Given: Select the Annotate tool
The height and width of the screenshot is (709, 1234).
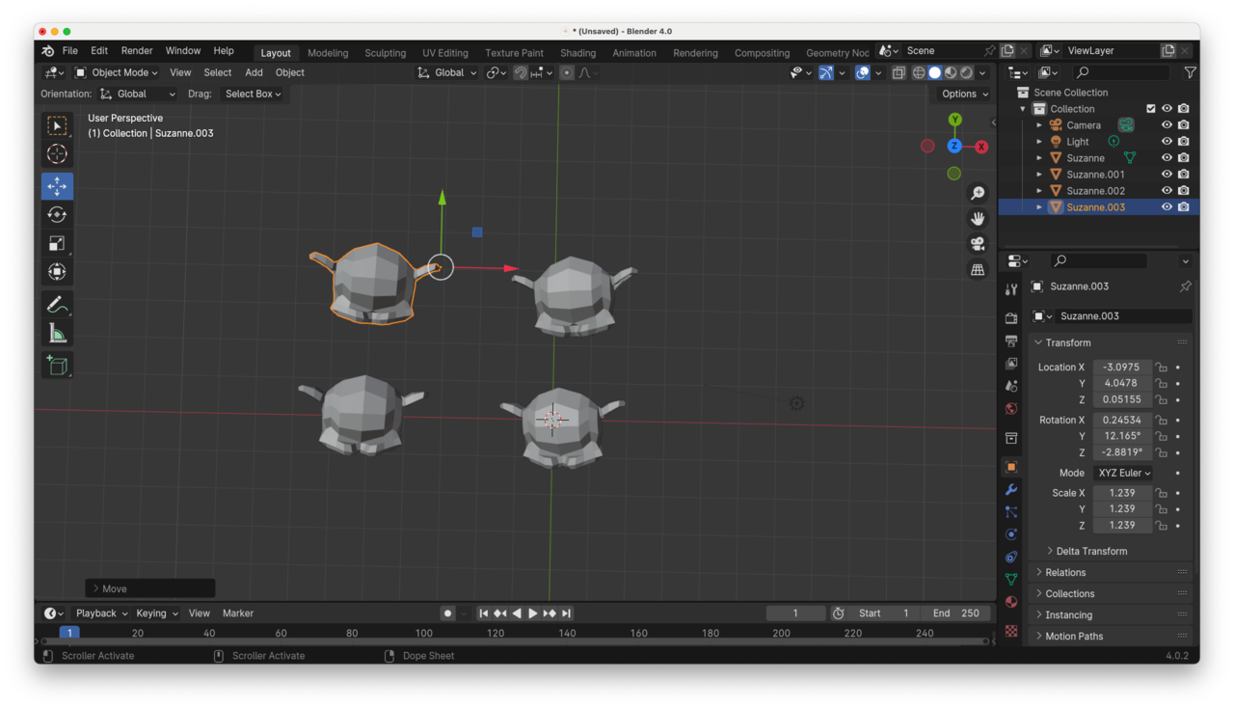Looking at the screenshot, I should tap(57, 305).
